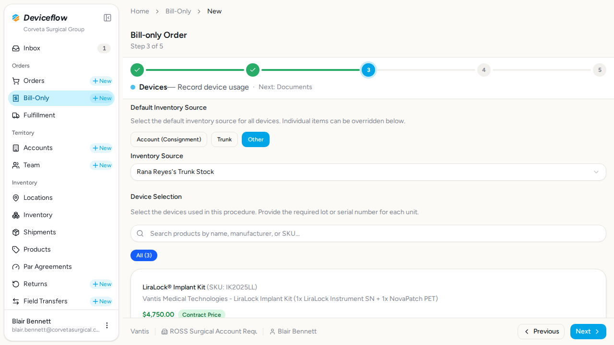This screenshot has width=614, height=345.
Task: Open the Inbox tray icon
Action: [16, 48]
